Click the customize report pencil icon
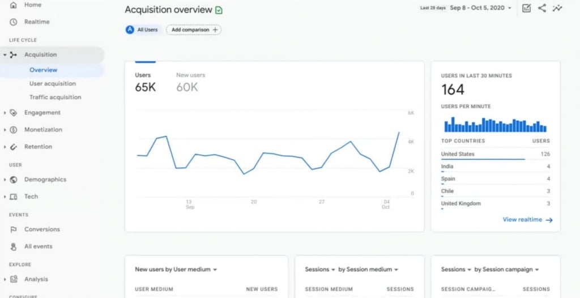580x298 pixels. 526,8
